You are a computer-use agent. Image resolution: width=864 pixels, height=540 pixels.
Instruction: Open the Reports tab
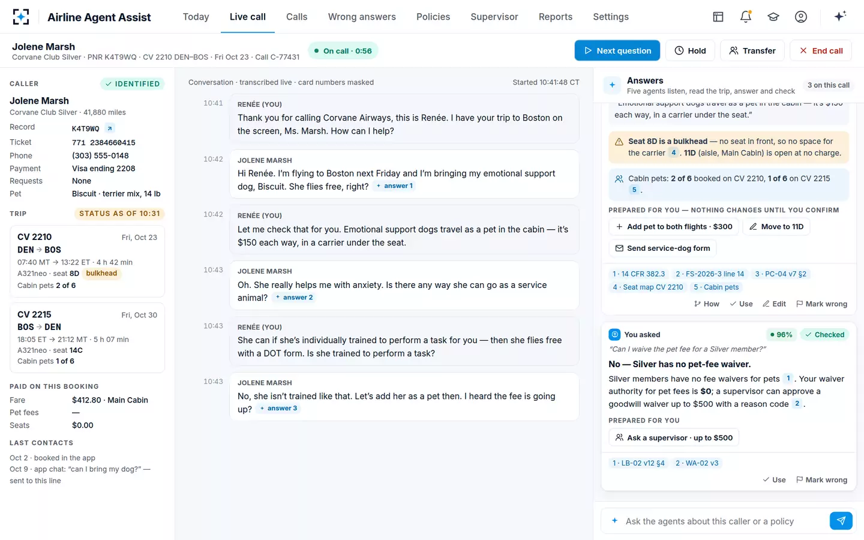coord(556,17)
